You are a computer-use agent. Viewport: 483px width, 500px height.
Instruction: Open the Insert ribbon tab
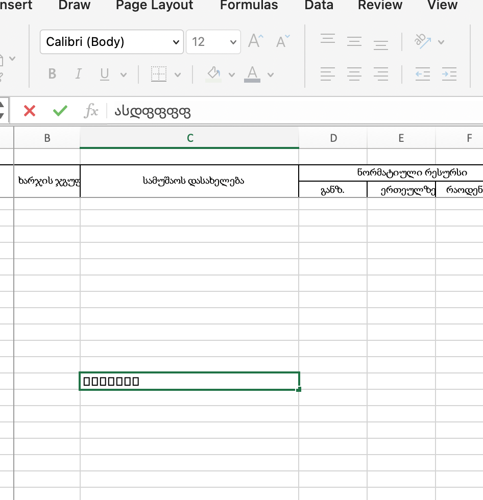[16, 5]
